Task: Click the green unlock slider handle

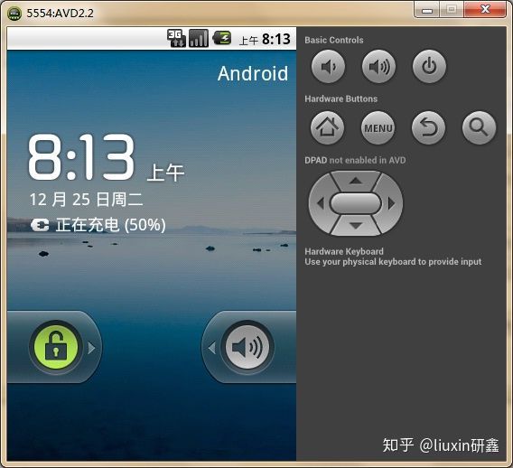Action: click(x=56, y=347)
